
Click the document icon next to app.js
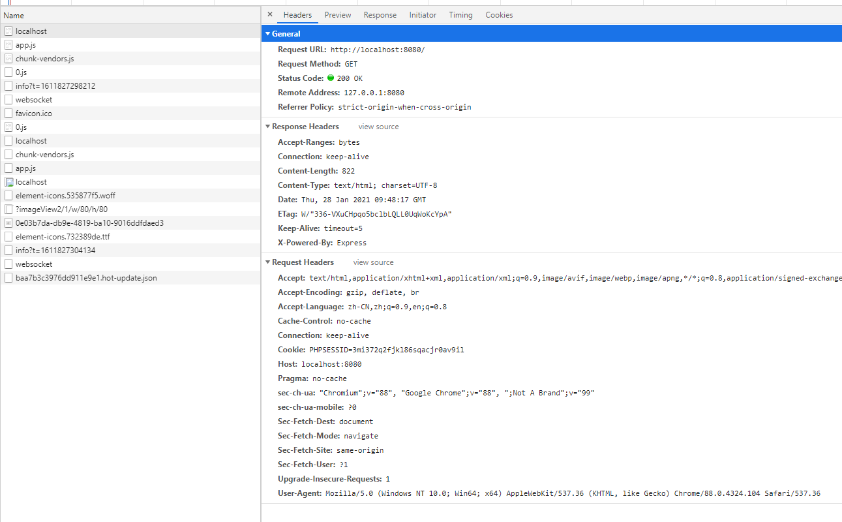8,44
